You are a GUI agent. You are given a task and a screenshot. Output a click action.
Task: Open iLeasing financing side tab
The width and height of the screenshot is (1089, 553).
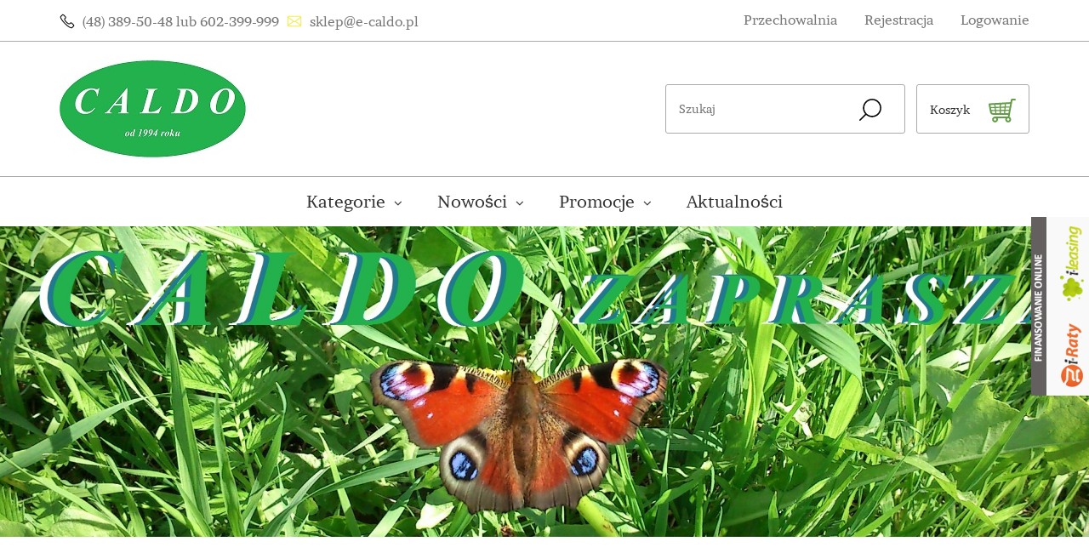[1071, 263]
